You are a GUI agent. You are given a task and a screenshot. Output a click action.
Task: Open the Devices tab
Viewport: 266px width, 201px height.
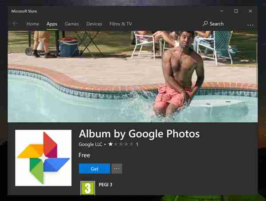[x=94, y=24]
